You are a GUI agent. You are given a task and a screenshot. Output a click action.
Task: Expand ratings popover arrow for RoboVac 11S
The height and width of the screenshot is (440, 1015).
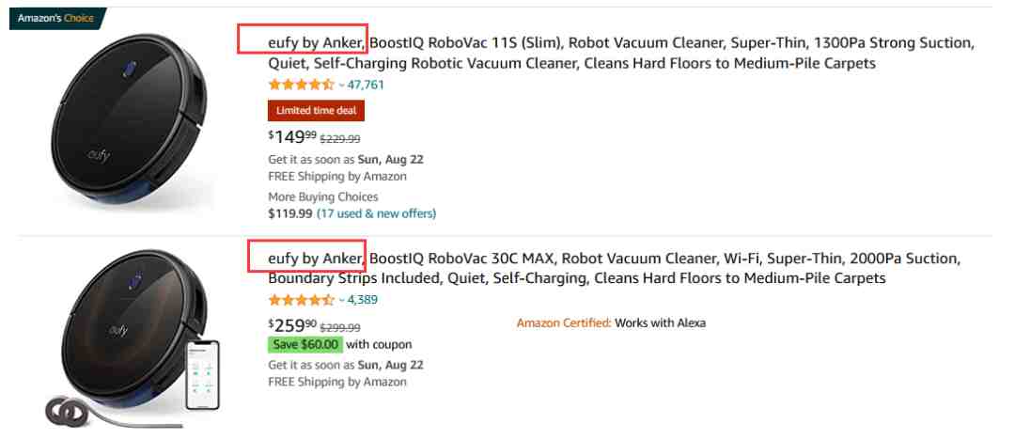342,86
